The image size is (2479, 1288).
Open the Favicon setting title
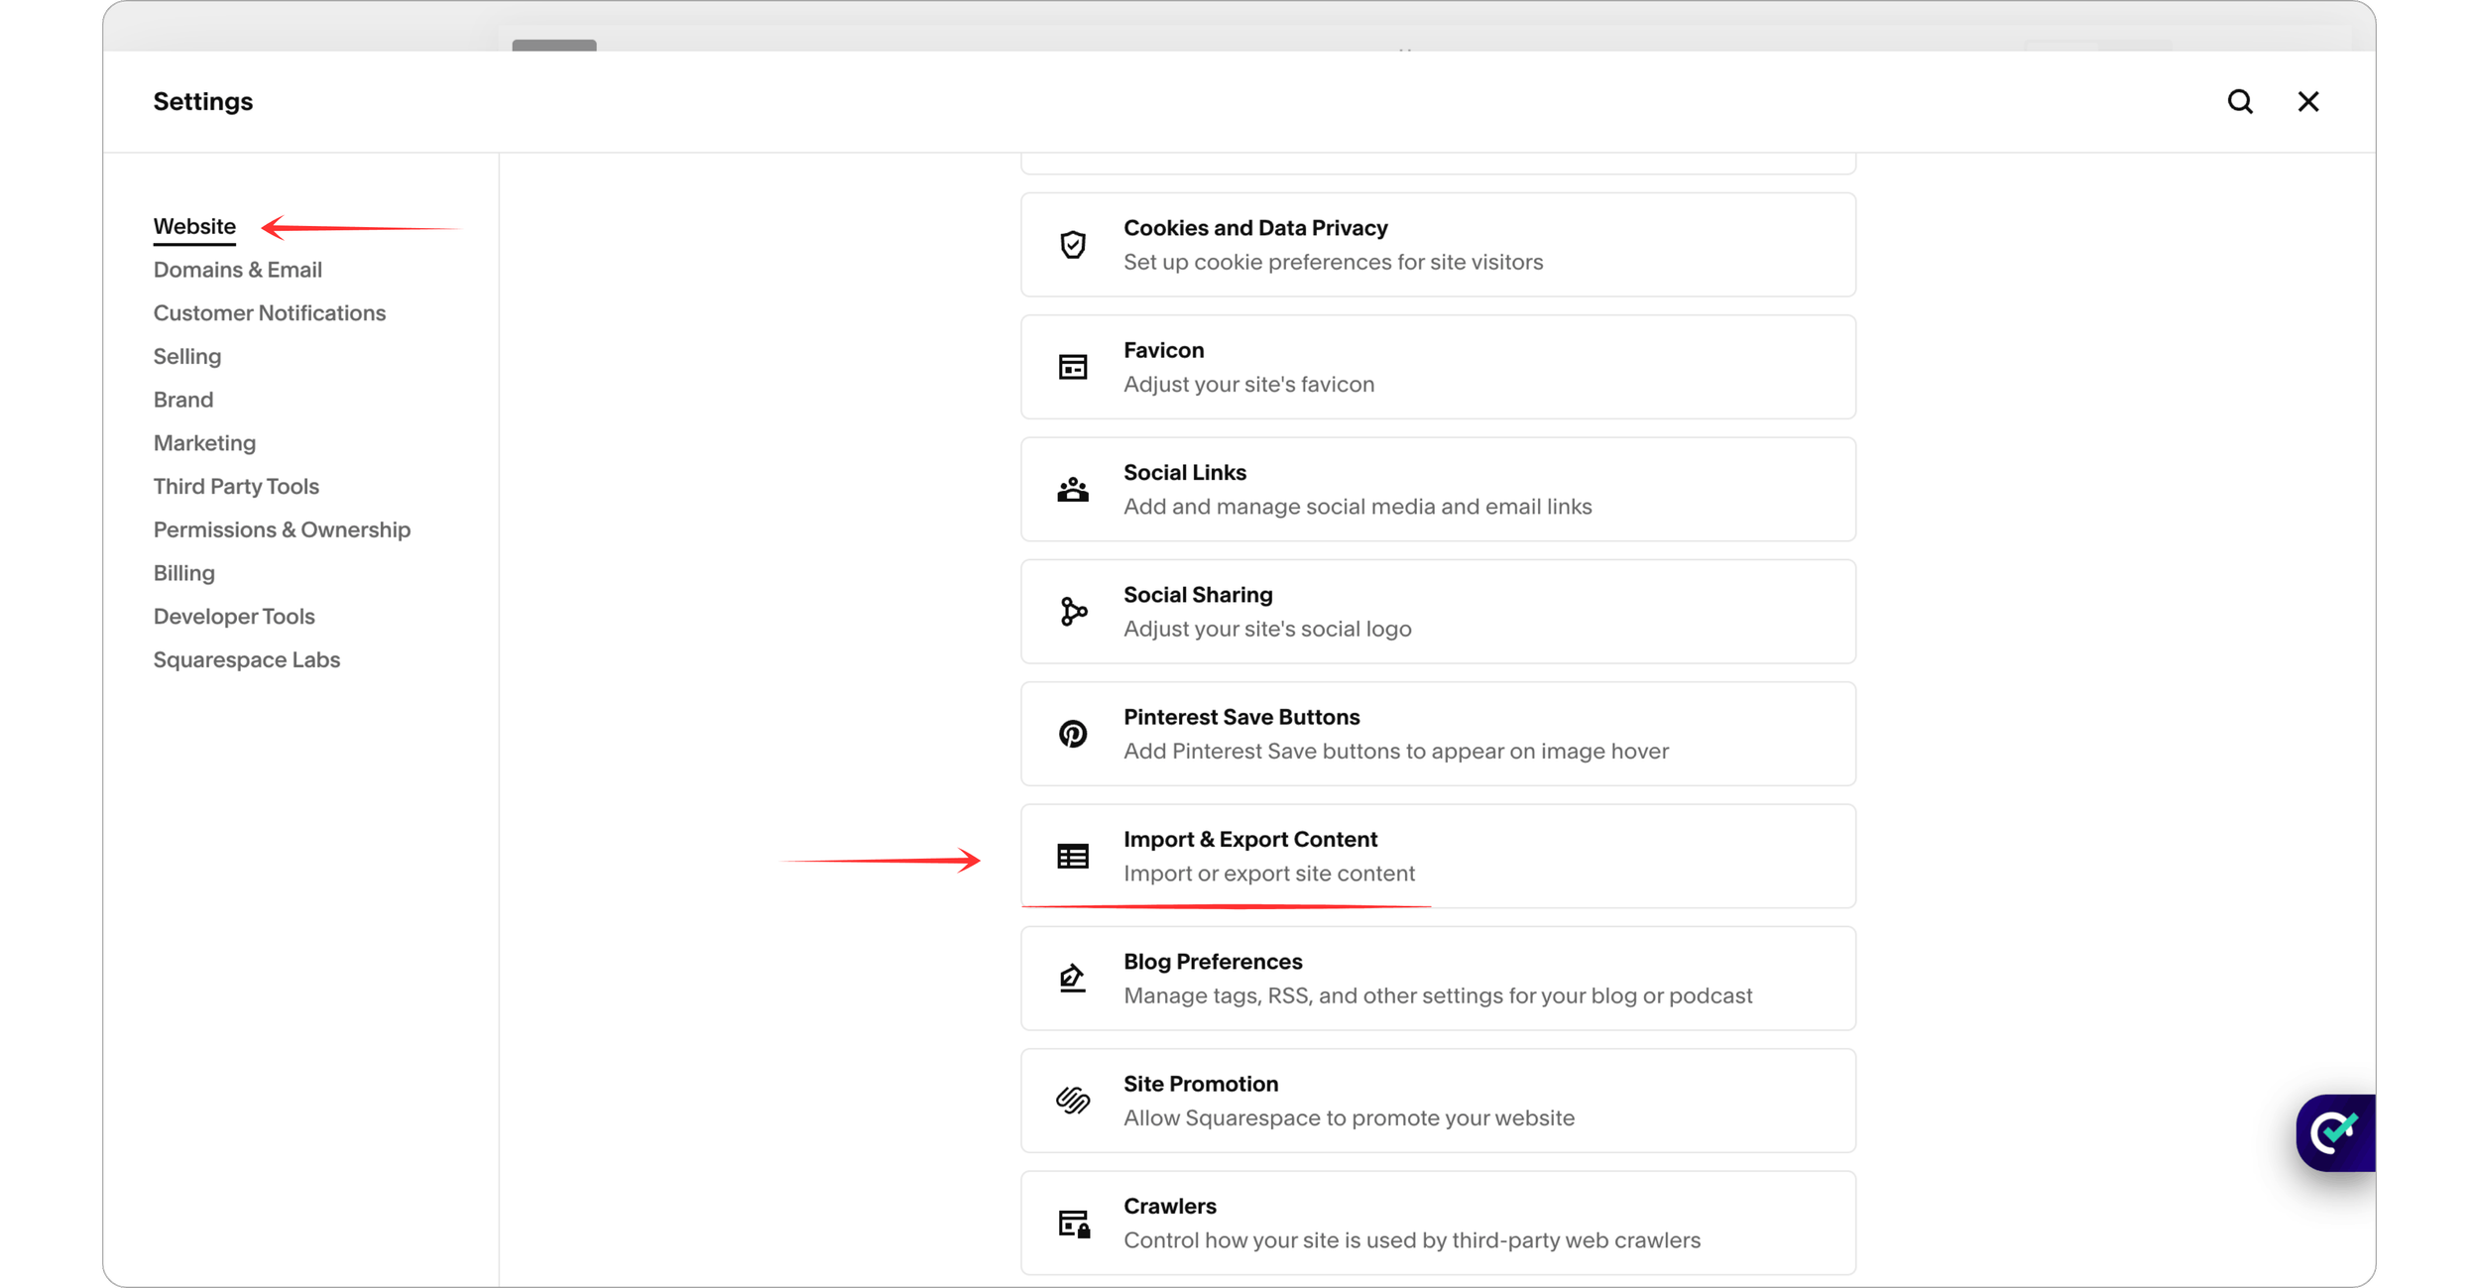[x=1163, y=350]
